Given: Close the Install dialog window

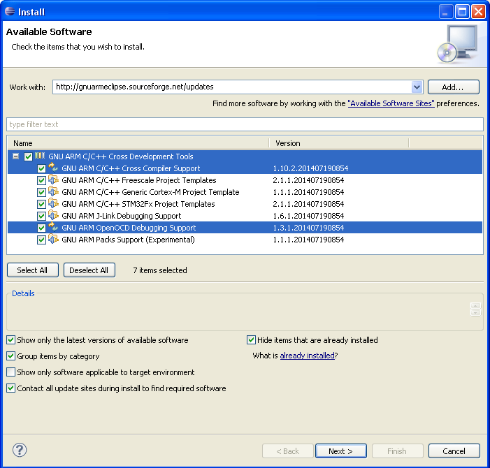Looking at the screenshot, I should click(478, 12).
